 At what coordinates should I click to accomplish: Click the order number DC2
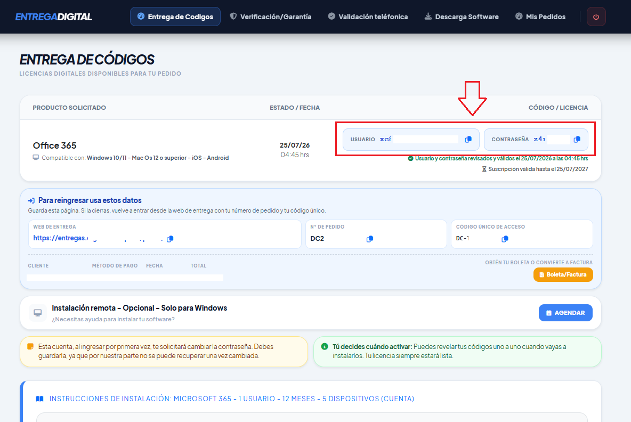point(317,239)
